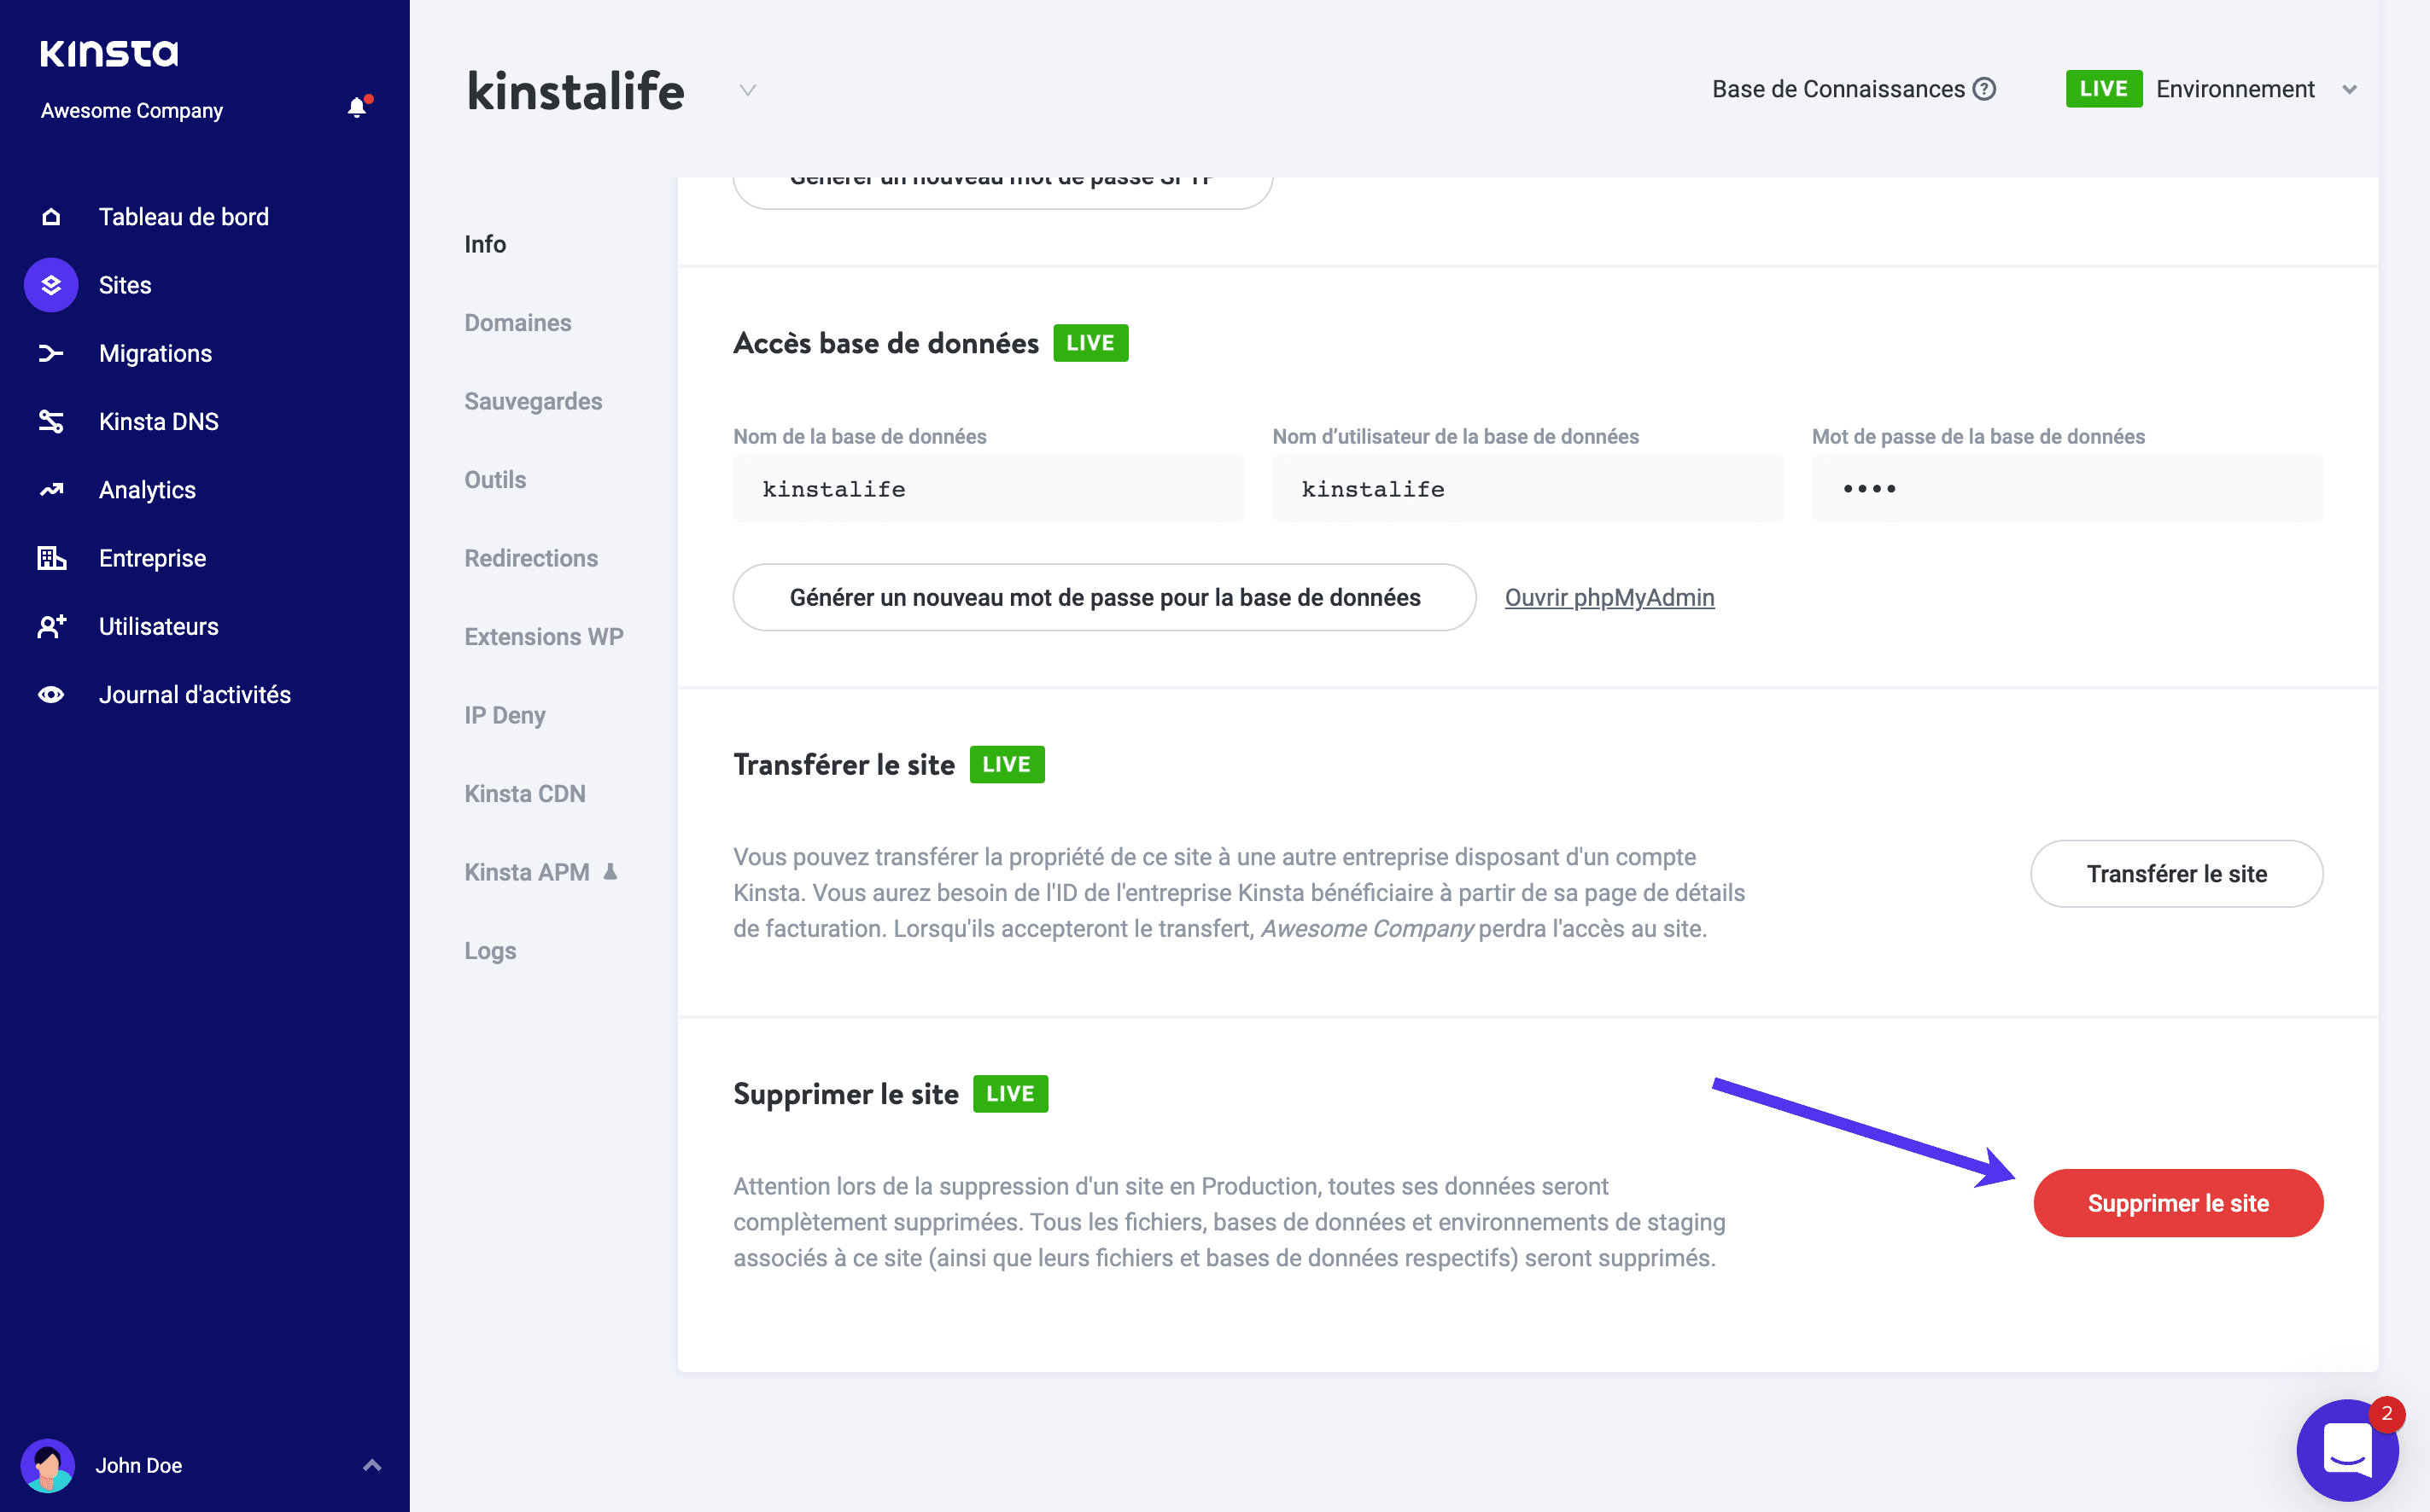Click the Tableau de bord home icon
Image resolution: width=2430 pixels, height=1512 pixels.
(51, 217)
